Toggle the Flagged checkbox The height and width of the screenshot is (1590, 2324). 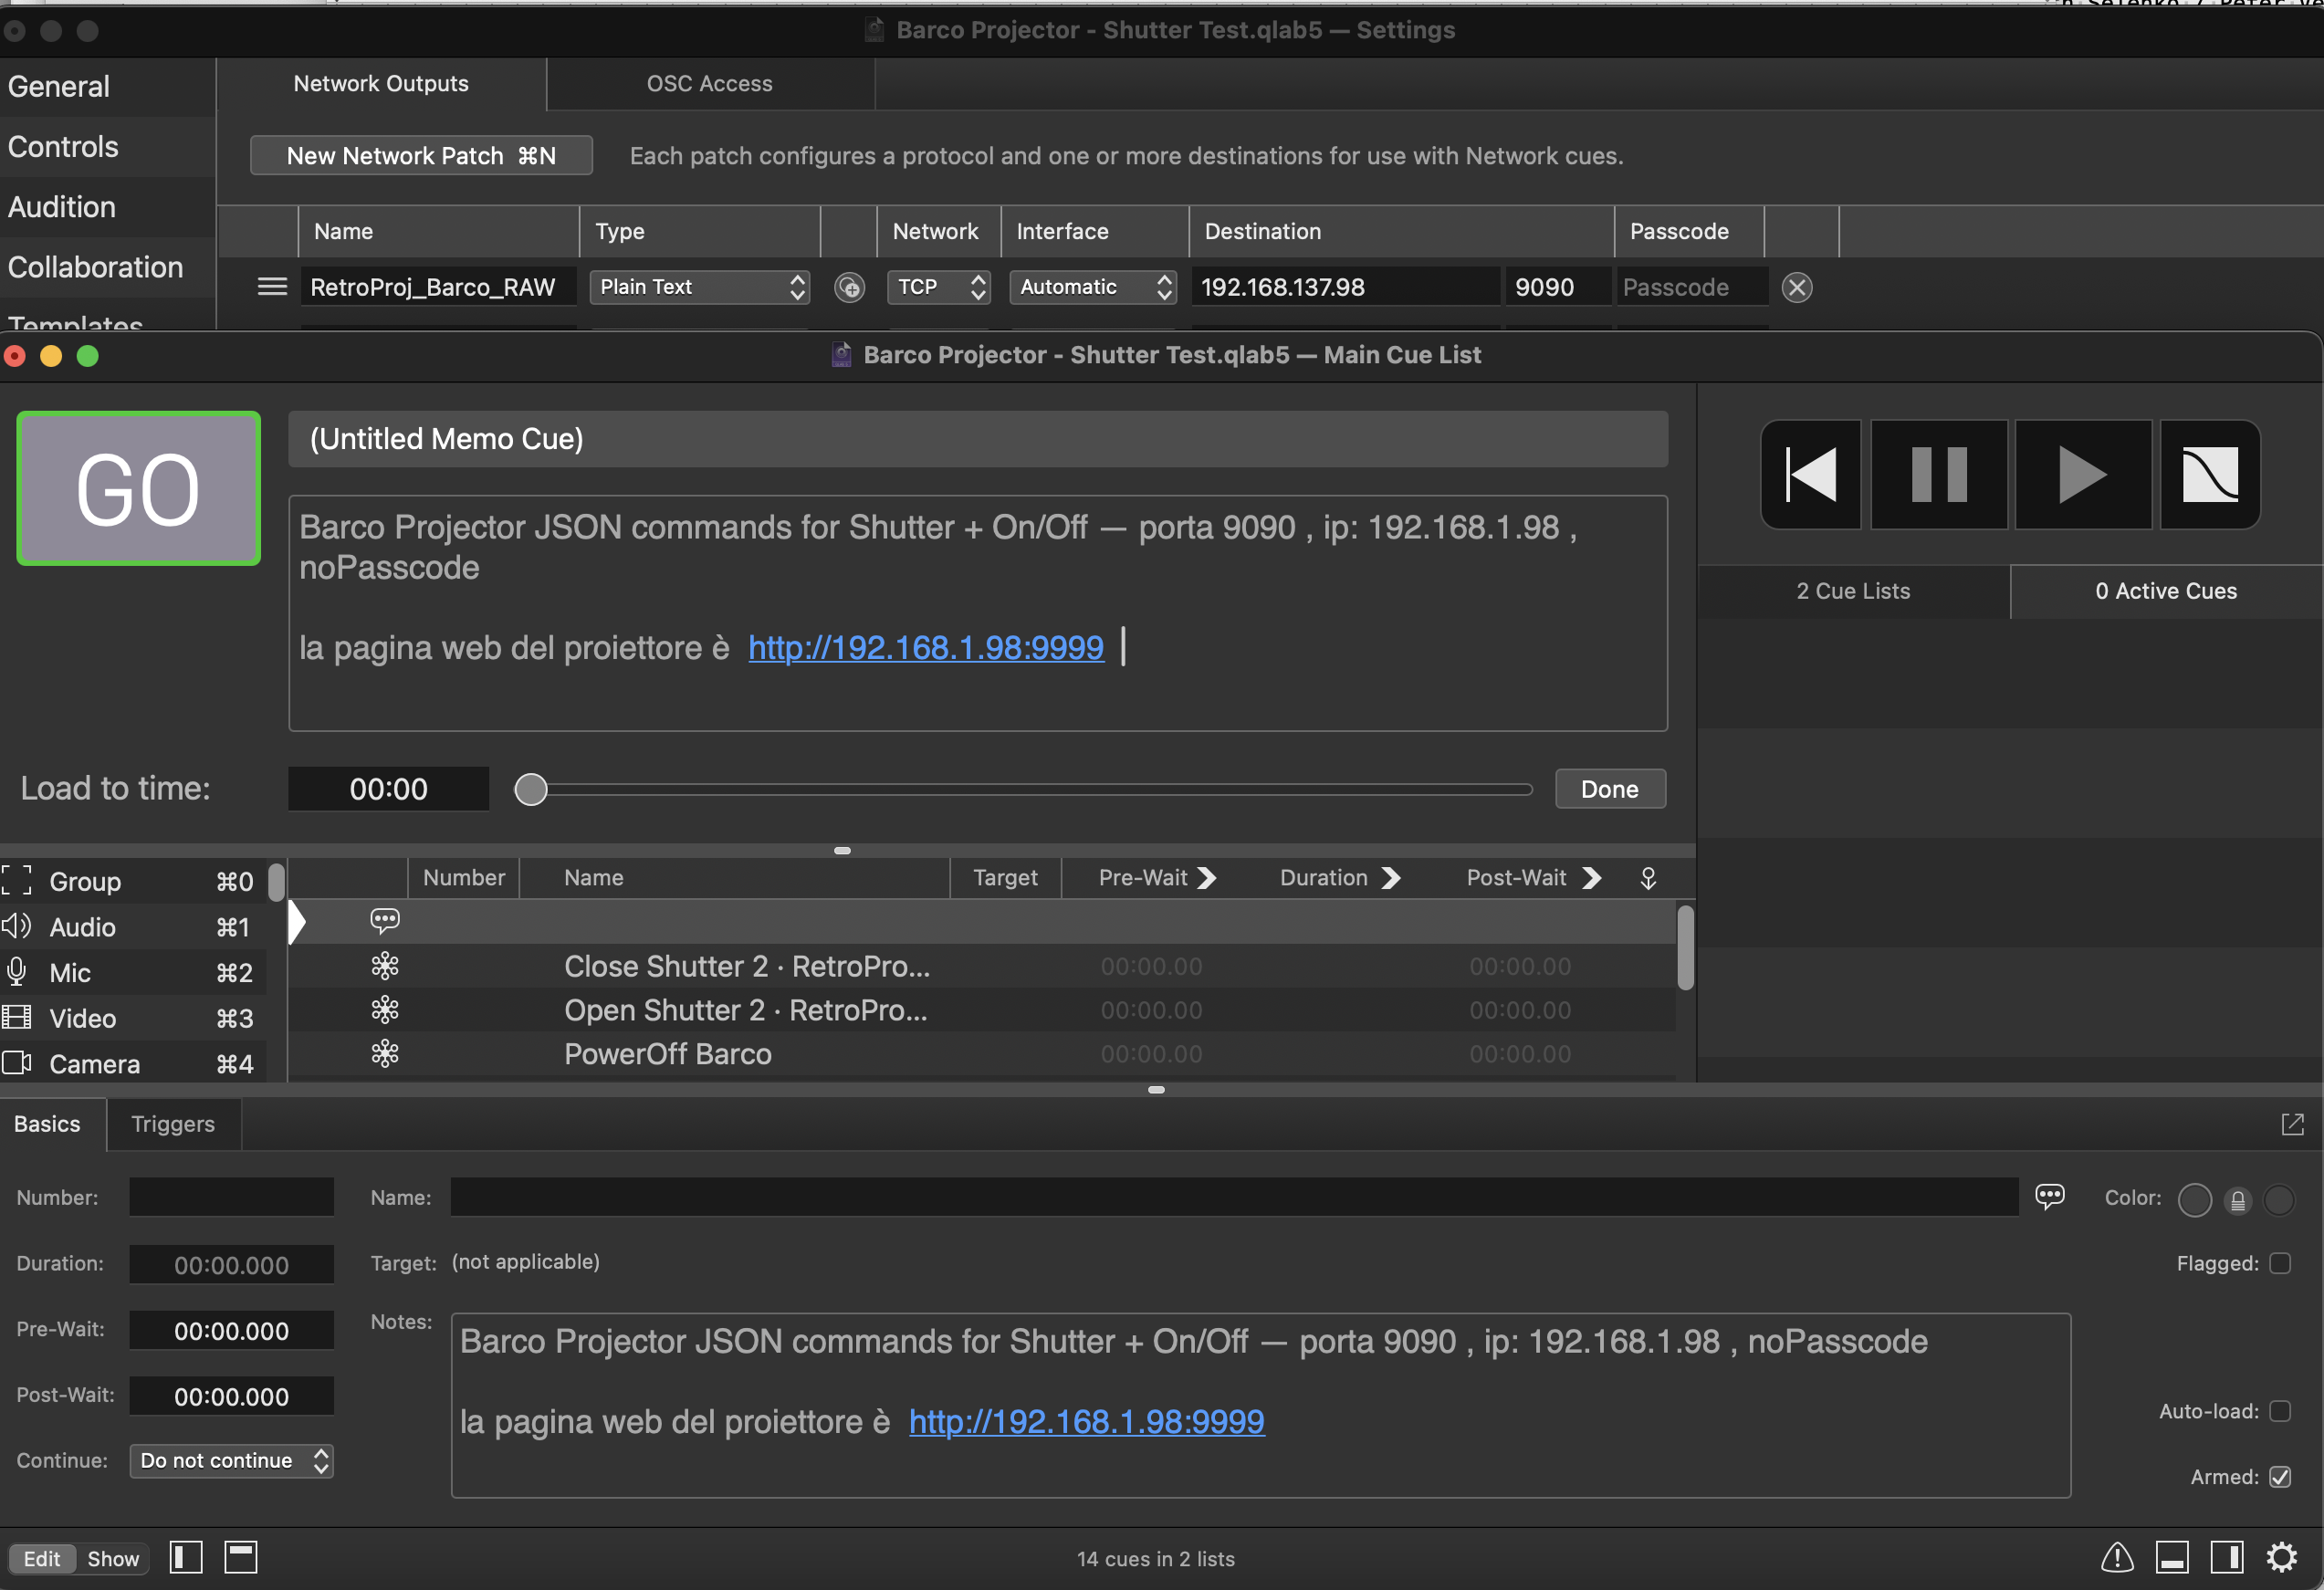(2280, 1263)
